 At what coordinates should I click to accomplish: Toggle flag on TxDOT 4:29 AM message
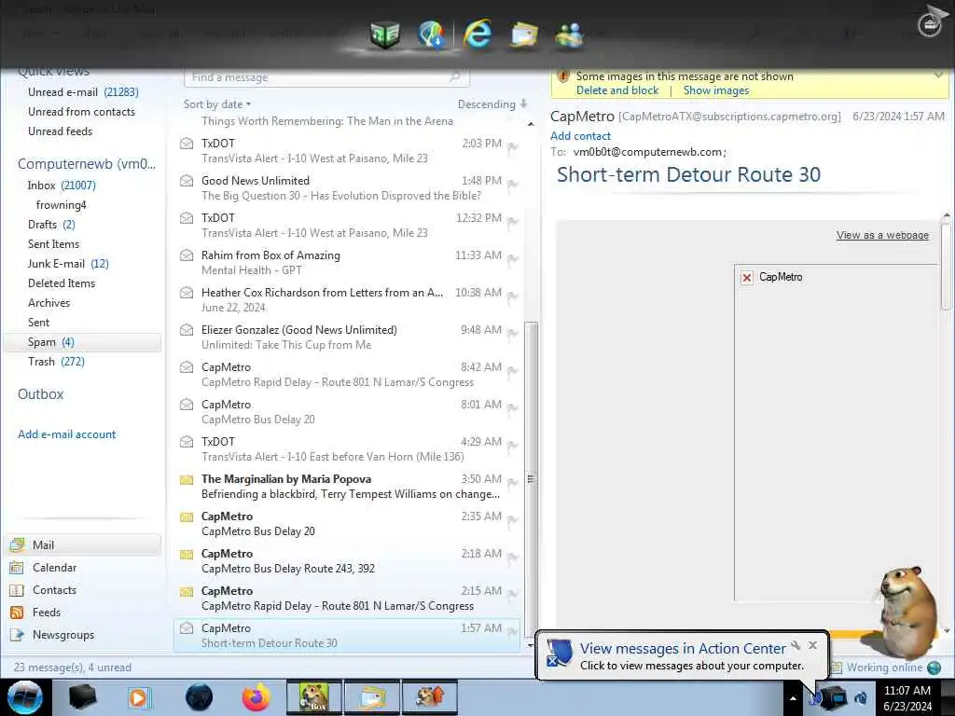[x=513, y=446]
